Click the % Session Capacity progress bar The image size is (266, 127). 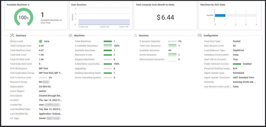click(172, 41)
